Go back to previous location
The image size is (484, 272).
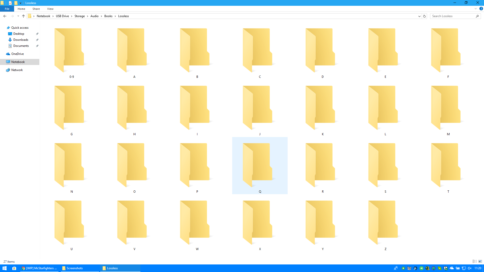coord(5,16)
